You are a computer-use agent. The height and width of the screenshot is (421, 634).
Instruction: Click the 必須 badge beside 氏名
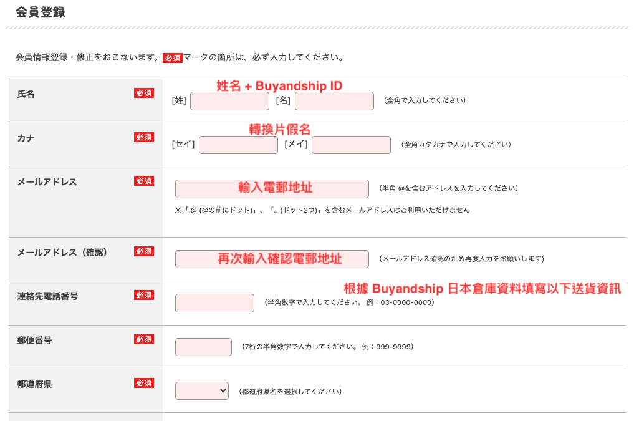pyautogui.click(x=144, y=93)
